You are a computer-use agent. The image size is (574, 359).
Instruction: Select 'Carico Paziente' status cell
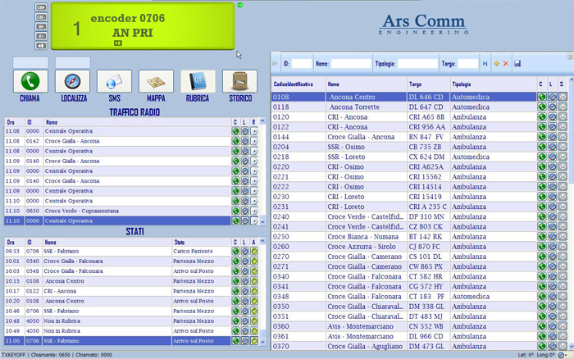[x=202, y=251]
